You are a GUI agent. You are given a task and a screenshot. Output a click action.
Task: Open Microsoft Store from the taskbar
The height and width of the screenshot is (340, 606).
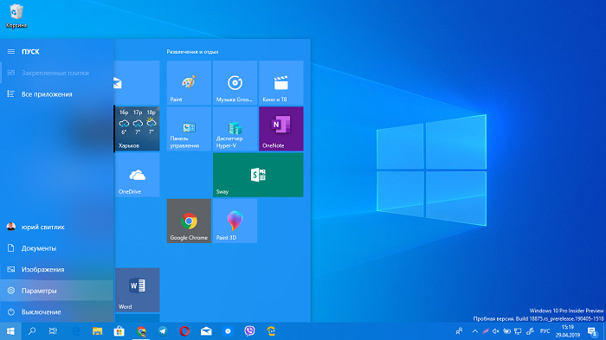[x=119, y=331]
